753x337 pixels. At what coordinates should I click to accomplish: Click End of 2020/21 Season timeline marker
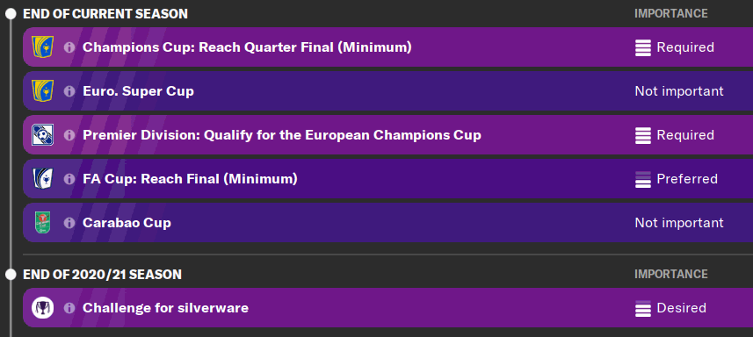click(11, 274)
